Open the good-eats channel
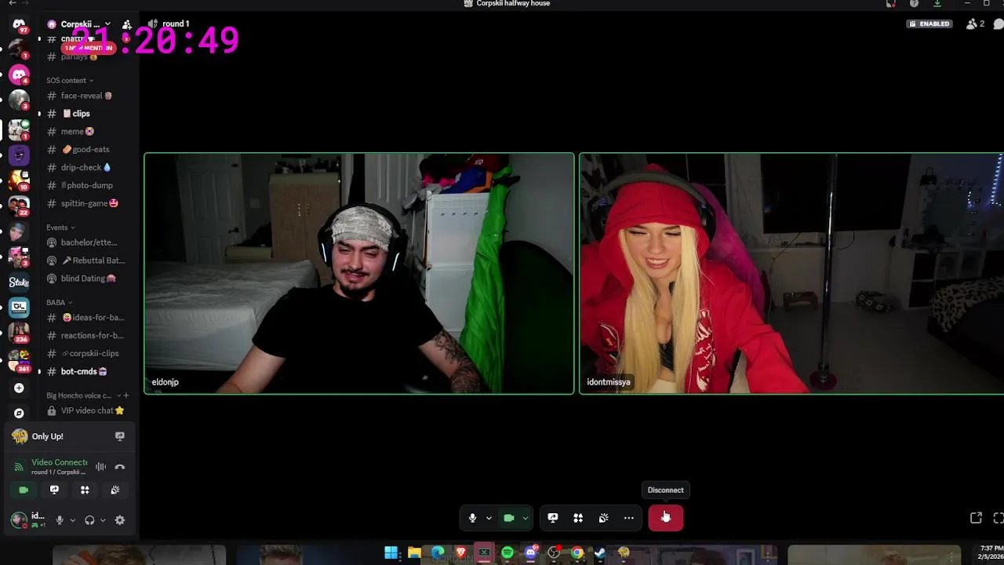Viewport: 1004px width, 565px height. click(x=86, y=149)
